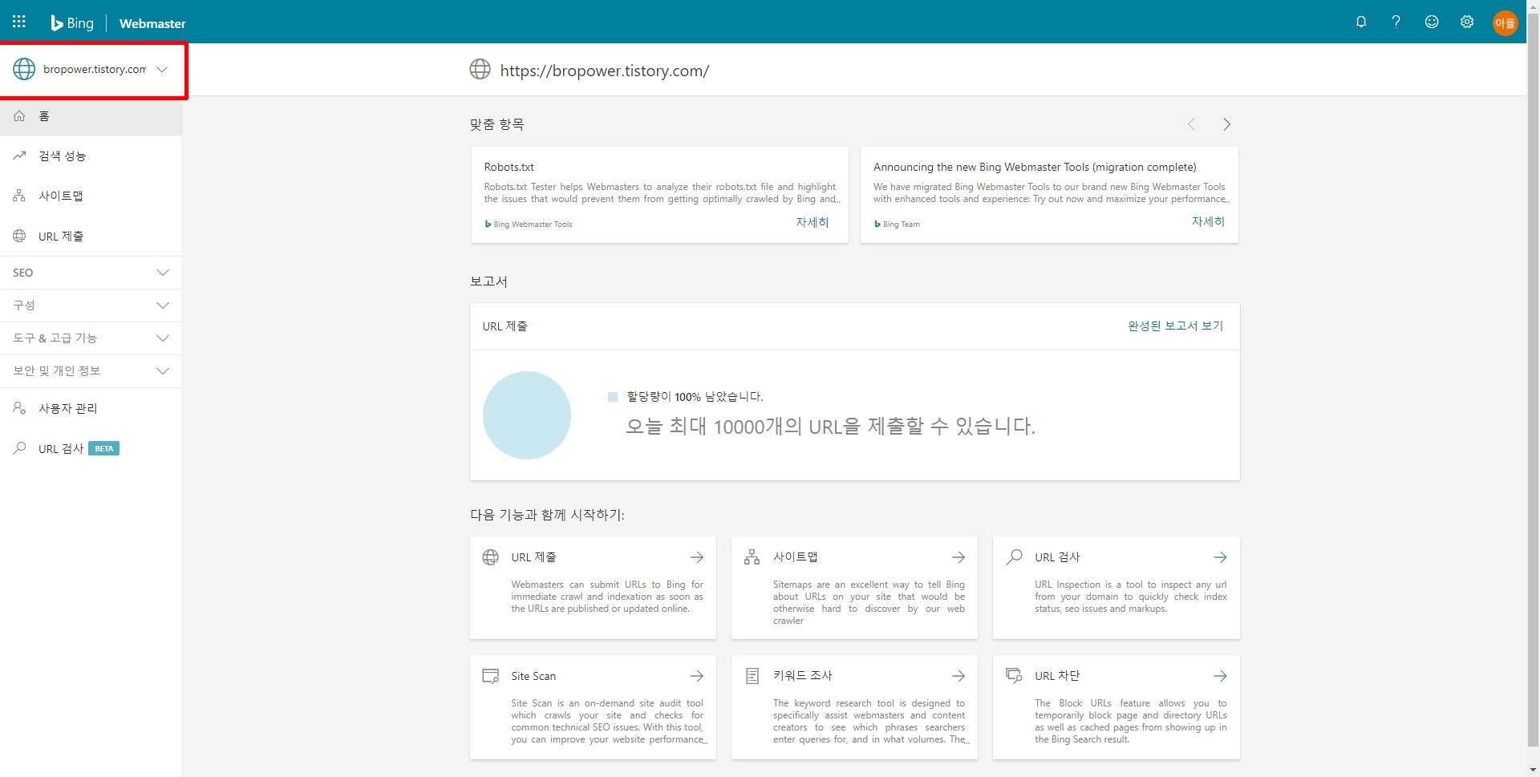Expand the SEO menu section
This screenshot has width=1540, height=777.
91,273
